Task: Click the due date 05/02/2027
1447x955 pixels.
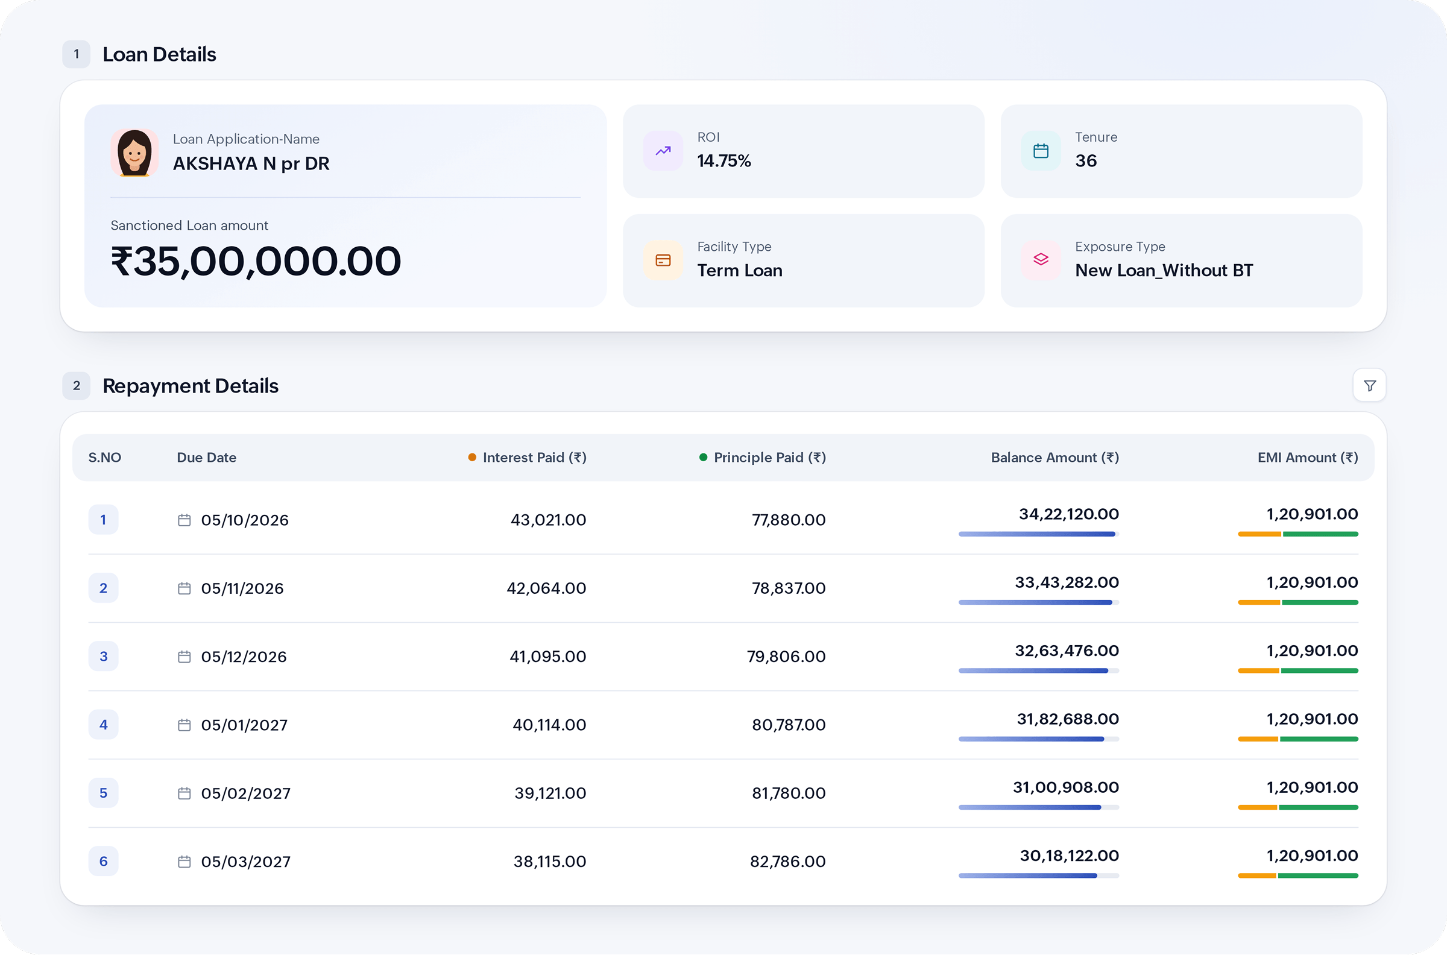Action: coord(246,793)
